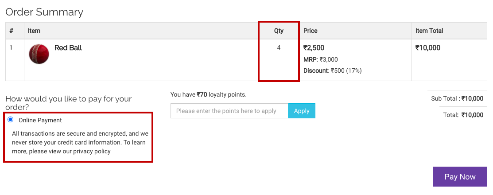Click the Item column header
The height and width of the screenshot is (195, 493).
point(34,31)
